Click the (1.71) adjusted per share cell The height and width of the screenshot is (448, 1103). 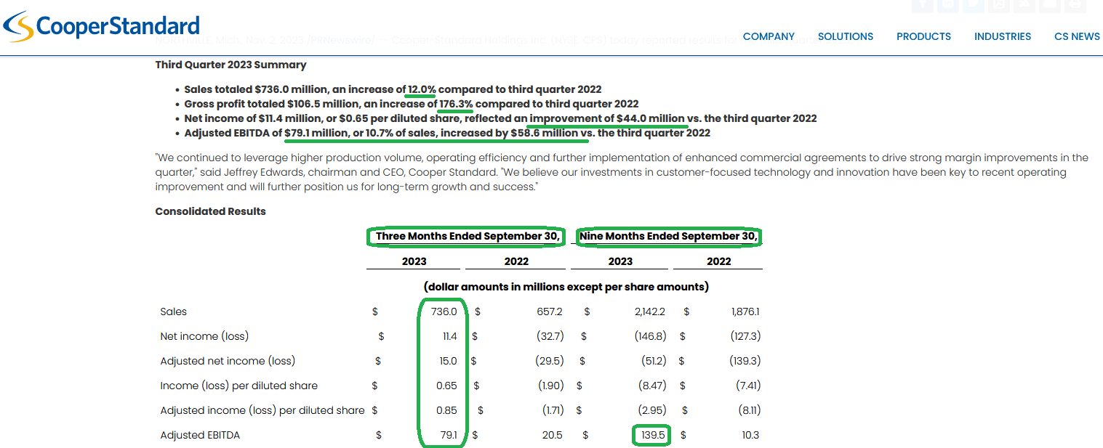point(553,410)
